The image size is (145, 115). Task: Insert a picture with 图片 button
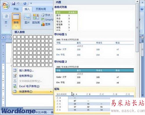(27, 19)
